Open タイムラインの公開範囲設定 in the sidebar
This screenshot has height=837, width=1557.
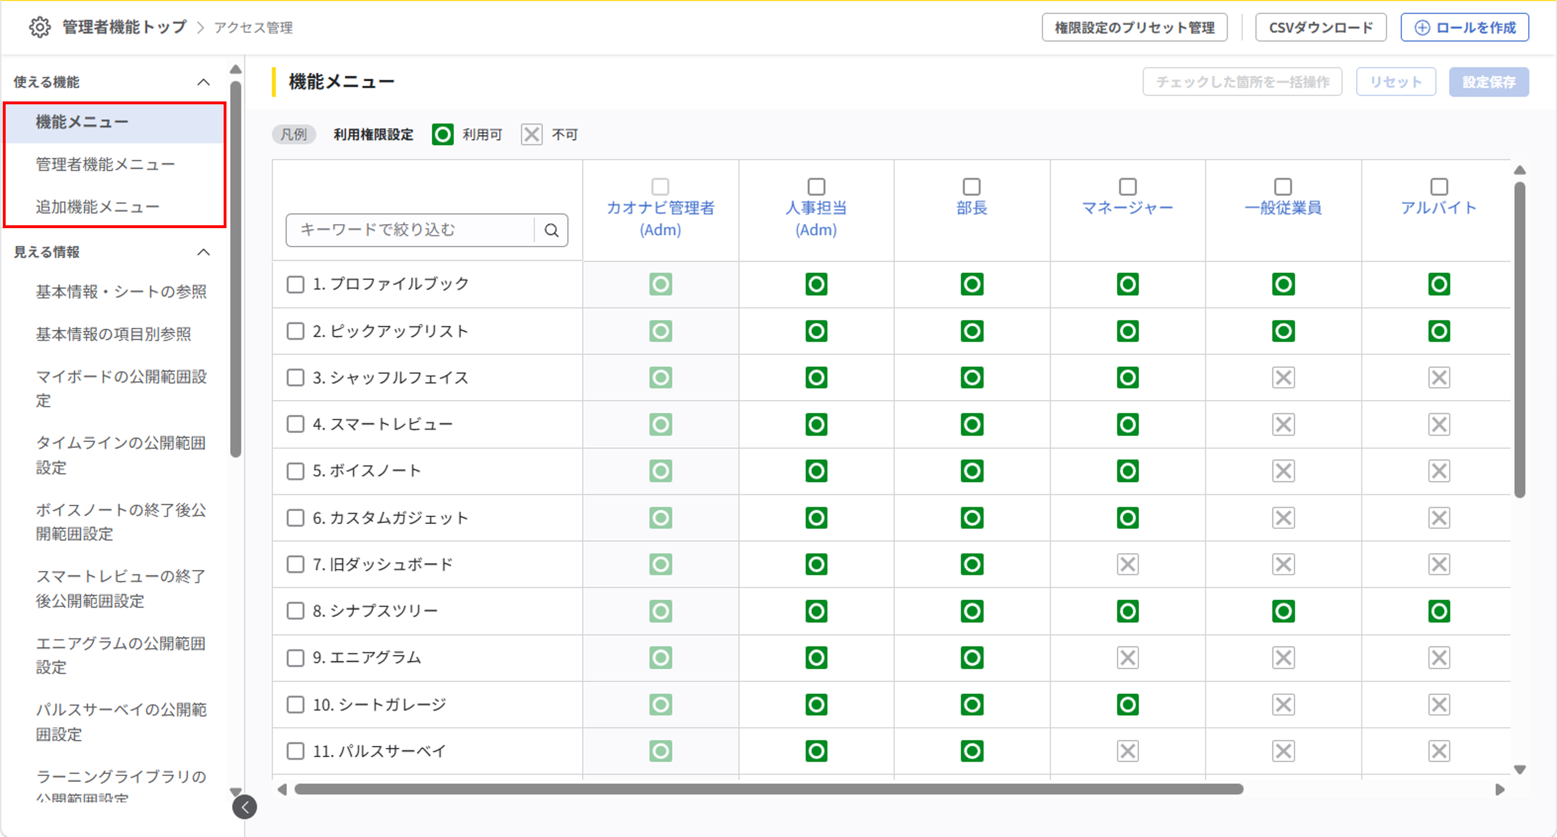coord(121,455)
